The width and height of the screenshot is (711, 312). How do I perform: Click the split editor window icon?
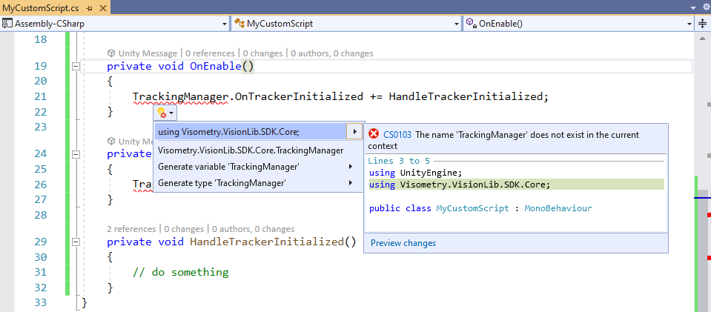(x=702, y=24)
